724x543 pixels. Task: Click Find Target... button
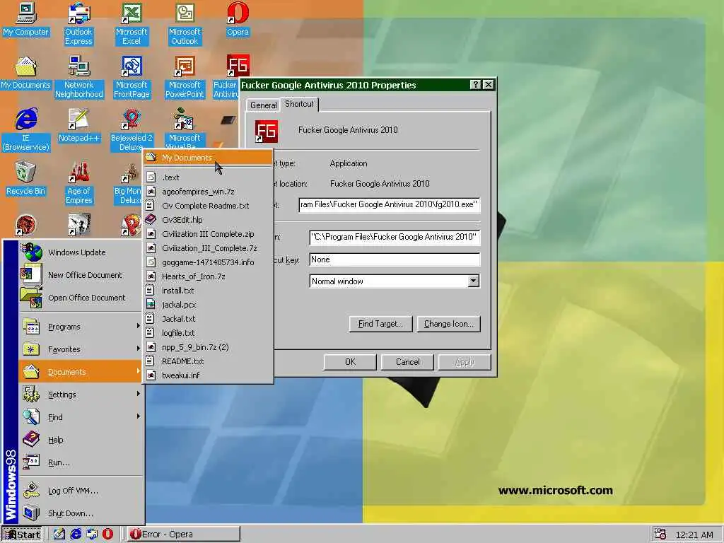tap(380, 324)
